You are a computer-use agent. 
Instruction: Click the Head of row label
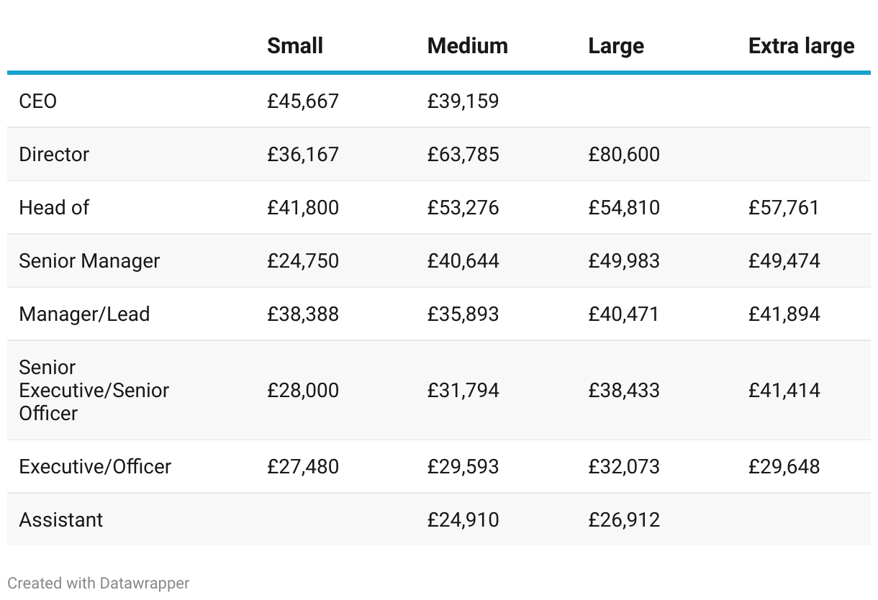[54, 207]
